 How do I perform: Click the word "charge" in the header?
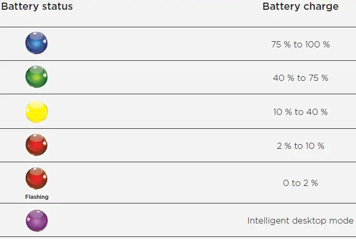pos(321,7)
